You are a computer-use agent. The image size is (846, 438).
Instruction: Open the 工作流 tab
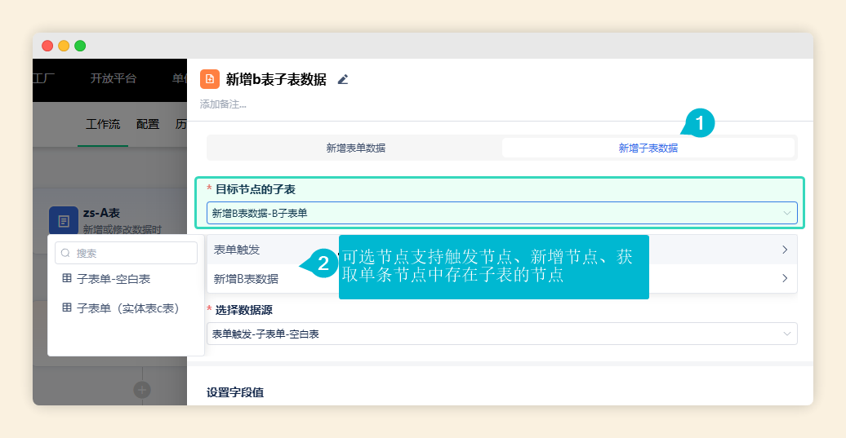pos(103,125)
